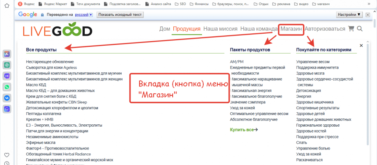377x165 pixels.
Task: Open the purple CS sidebar app icon
Action: coord(7,76)
